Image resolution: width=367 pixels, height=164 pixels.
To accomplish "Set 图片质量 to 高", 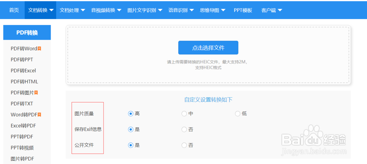I will tap(131, 114).
